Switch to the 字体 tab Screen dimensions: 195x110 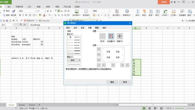pyautogui.click(x=83, y=28)
